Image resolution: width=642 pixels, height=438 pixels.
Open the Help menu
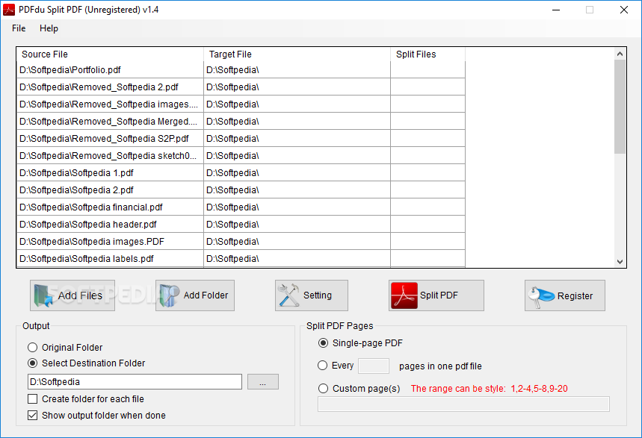[49, 28]
